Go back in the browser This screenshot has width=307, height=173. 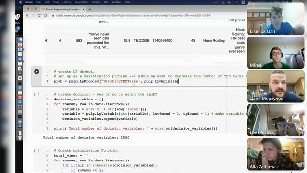[x=27, y=15]
